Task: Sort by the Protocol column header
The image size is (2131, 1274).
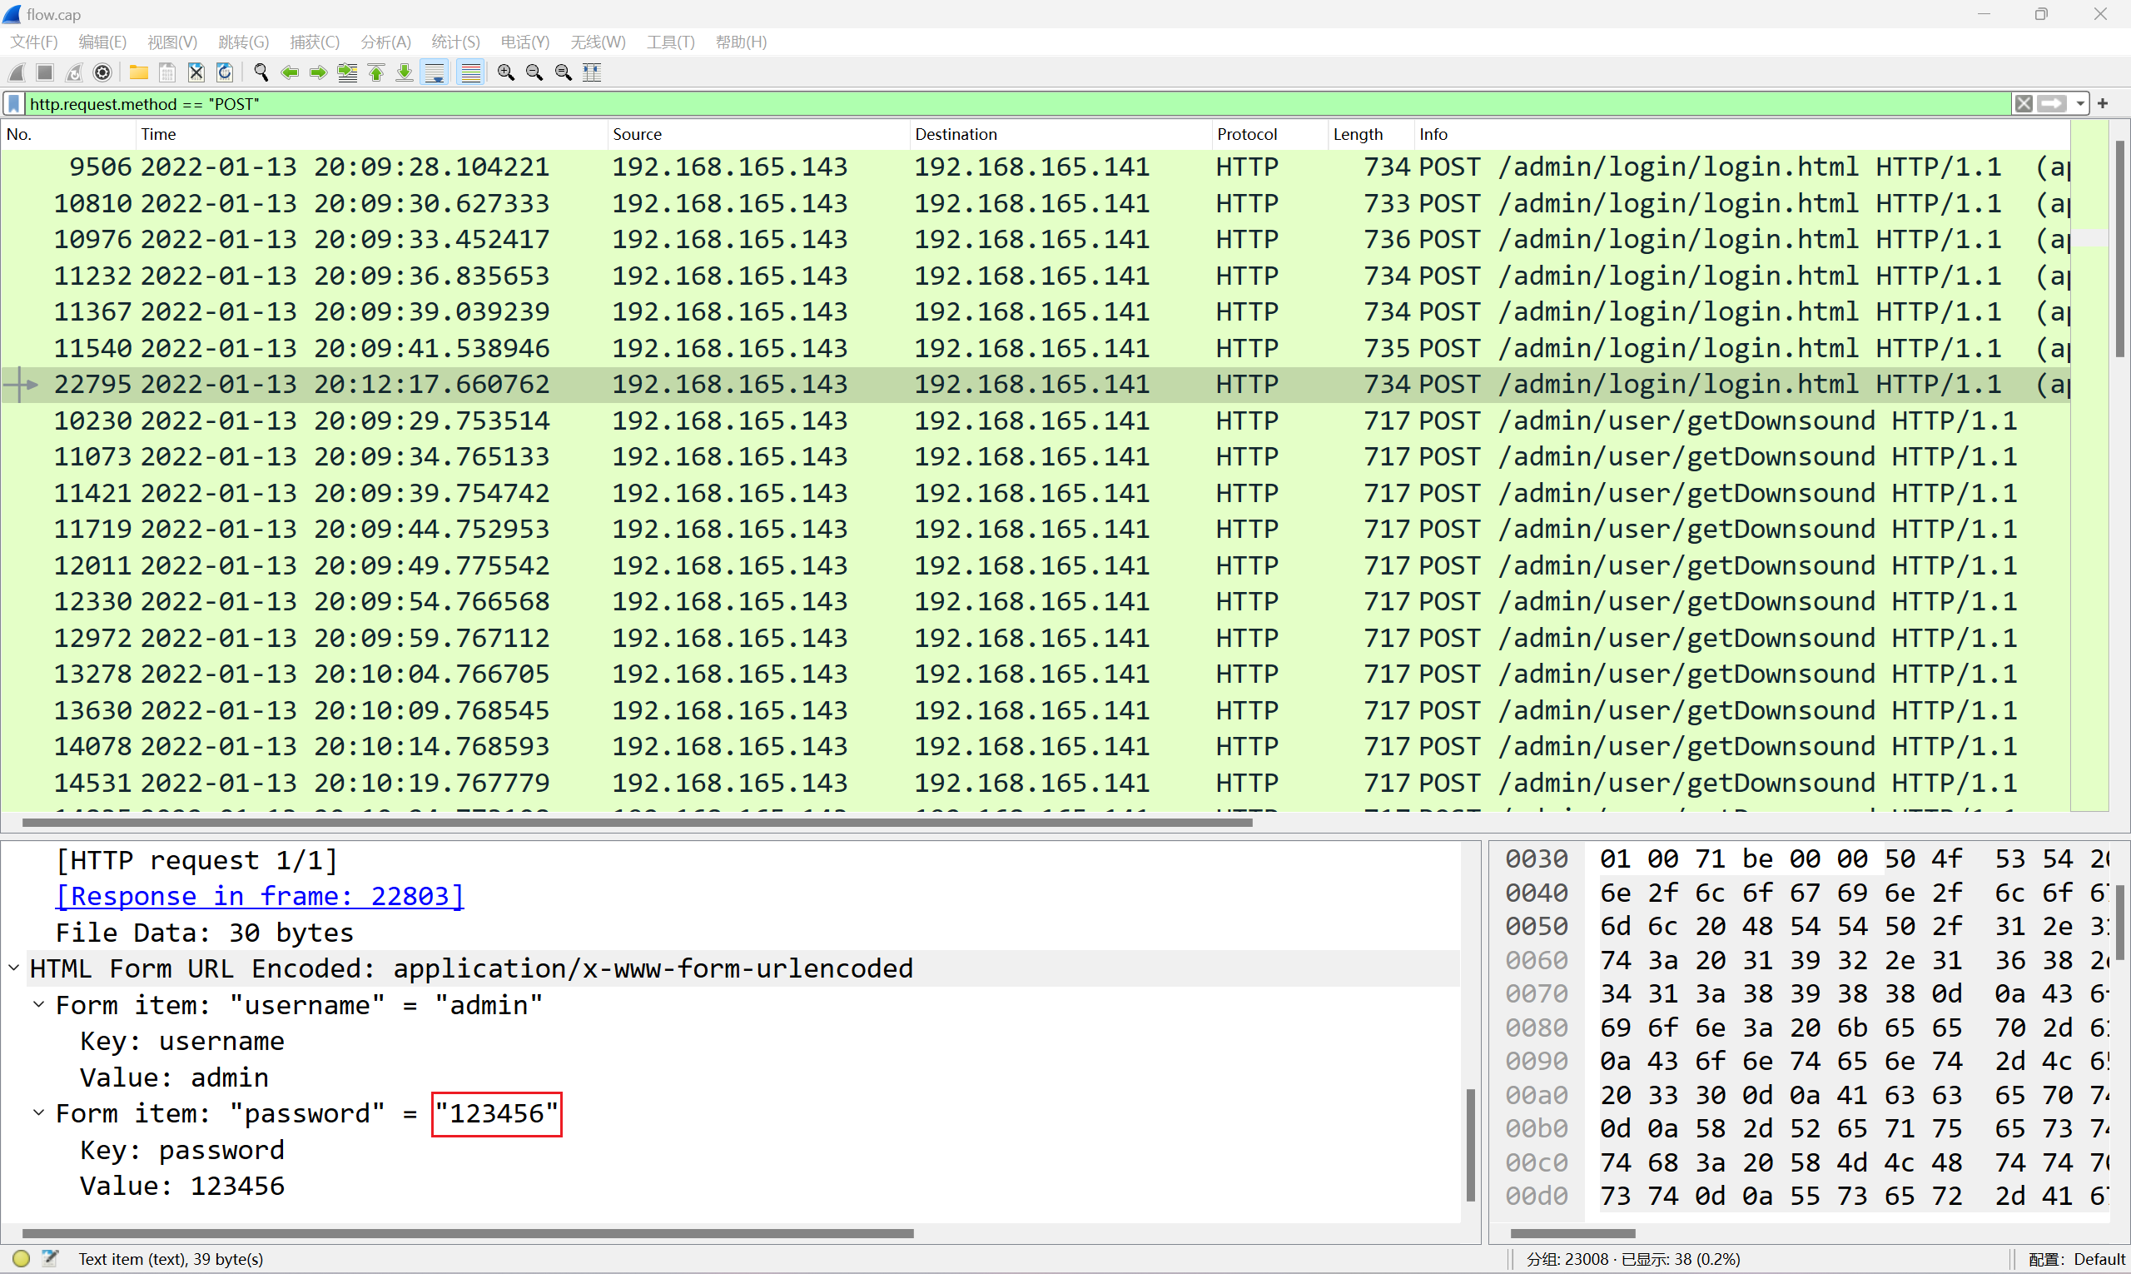Action: tap(1269, 134)
